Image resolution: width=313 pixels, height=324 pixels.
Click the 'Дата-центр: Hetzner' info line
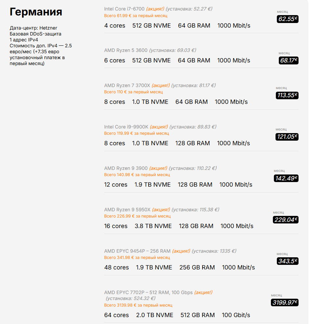pyautogui.click(x=33, y=28)
